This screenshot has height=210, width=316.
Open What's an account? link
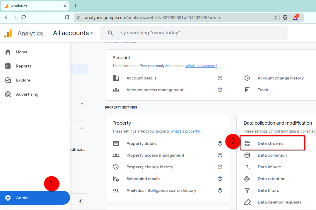point(201,66)
